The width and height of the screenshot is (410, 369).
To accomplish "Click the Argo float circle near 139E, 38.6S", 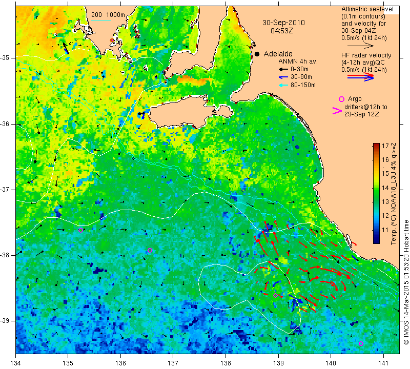I will coord(275,296).
